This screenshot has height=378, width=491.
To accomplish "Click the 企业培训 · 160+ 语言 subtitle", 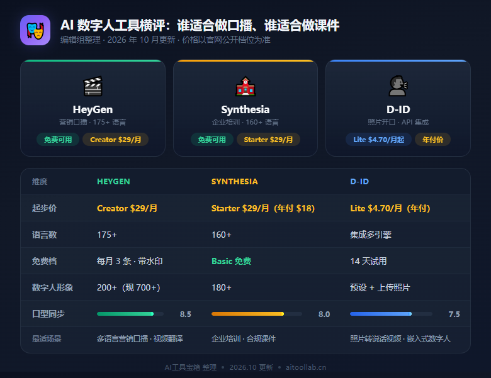I will pyautogui.click(x=245, y=122).
